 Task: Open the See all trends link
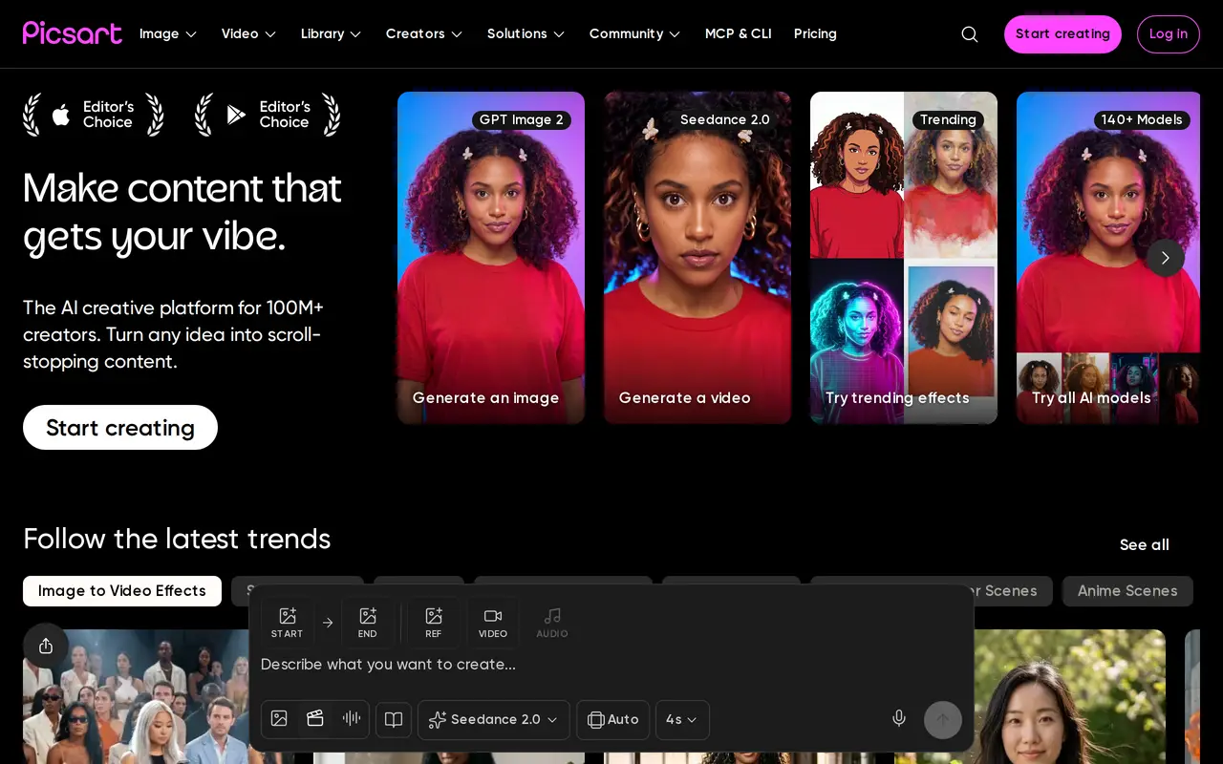click(1145, 545)
